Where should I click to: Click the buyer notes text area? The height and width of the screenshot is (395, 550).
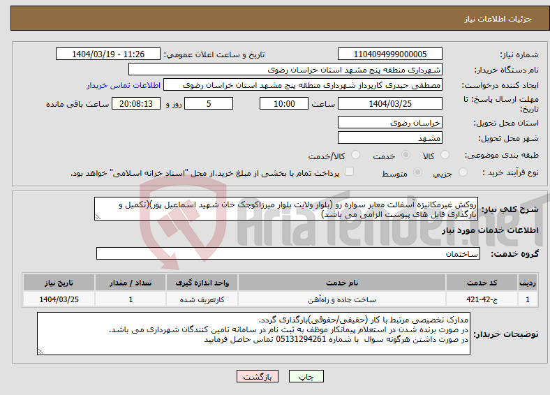[x=253, y=334]
